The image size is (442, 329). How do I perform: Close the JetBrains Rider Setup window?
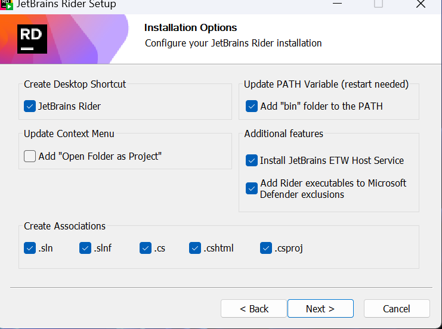(421, 4)
